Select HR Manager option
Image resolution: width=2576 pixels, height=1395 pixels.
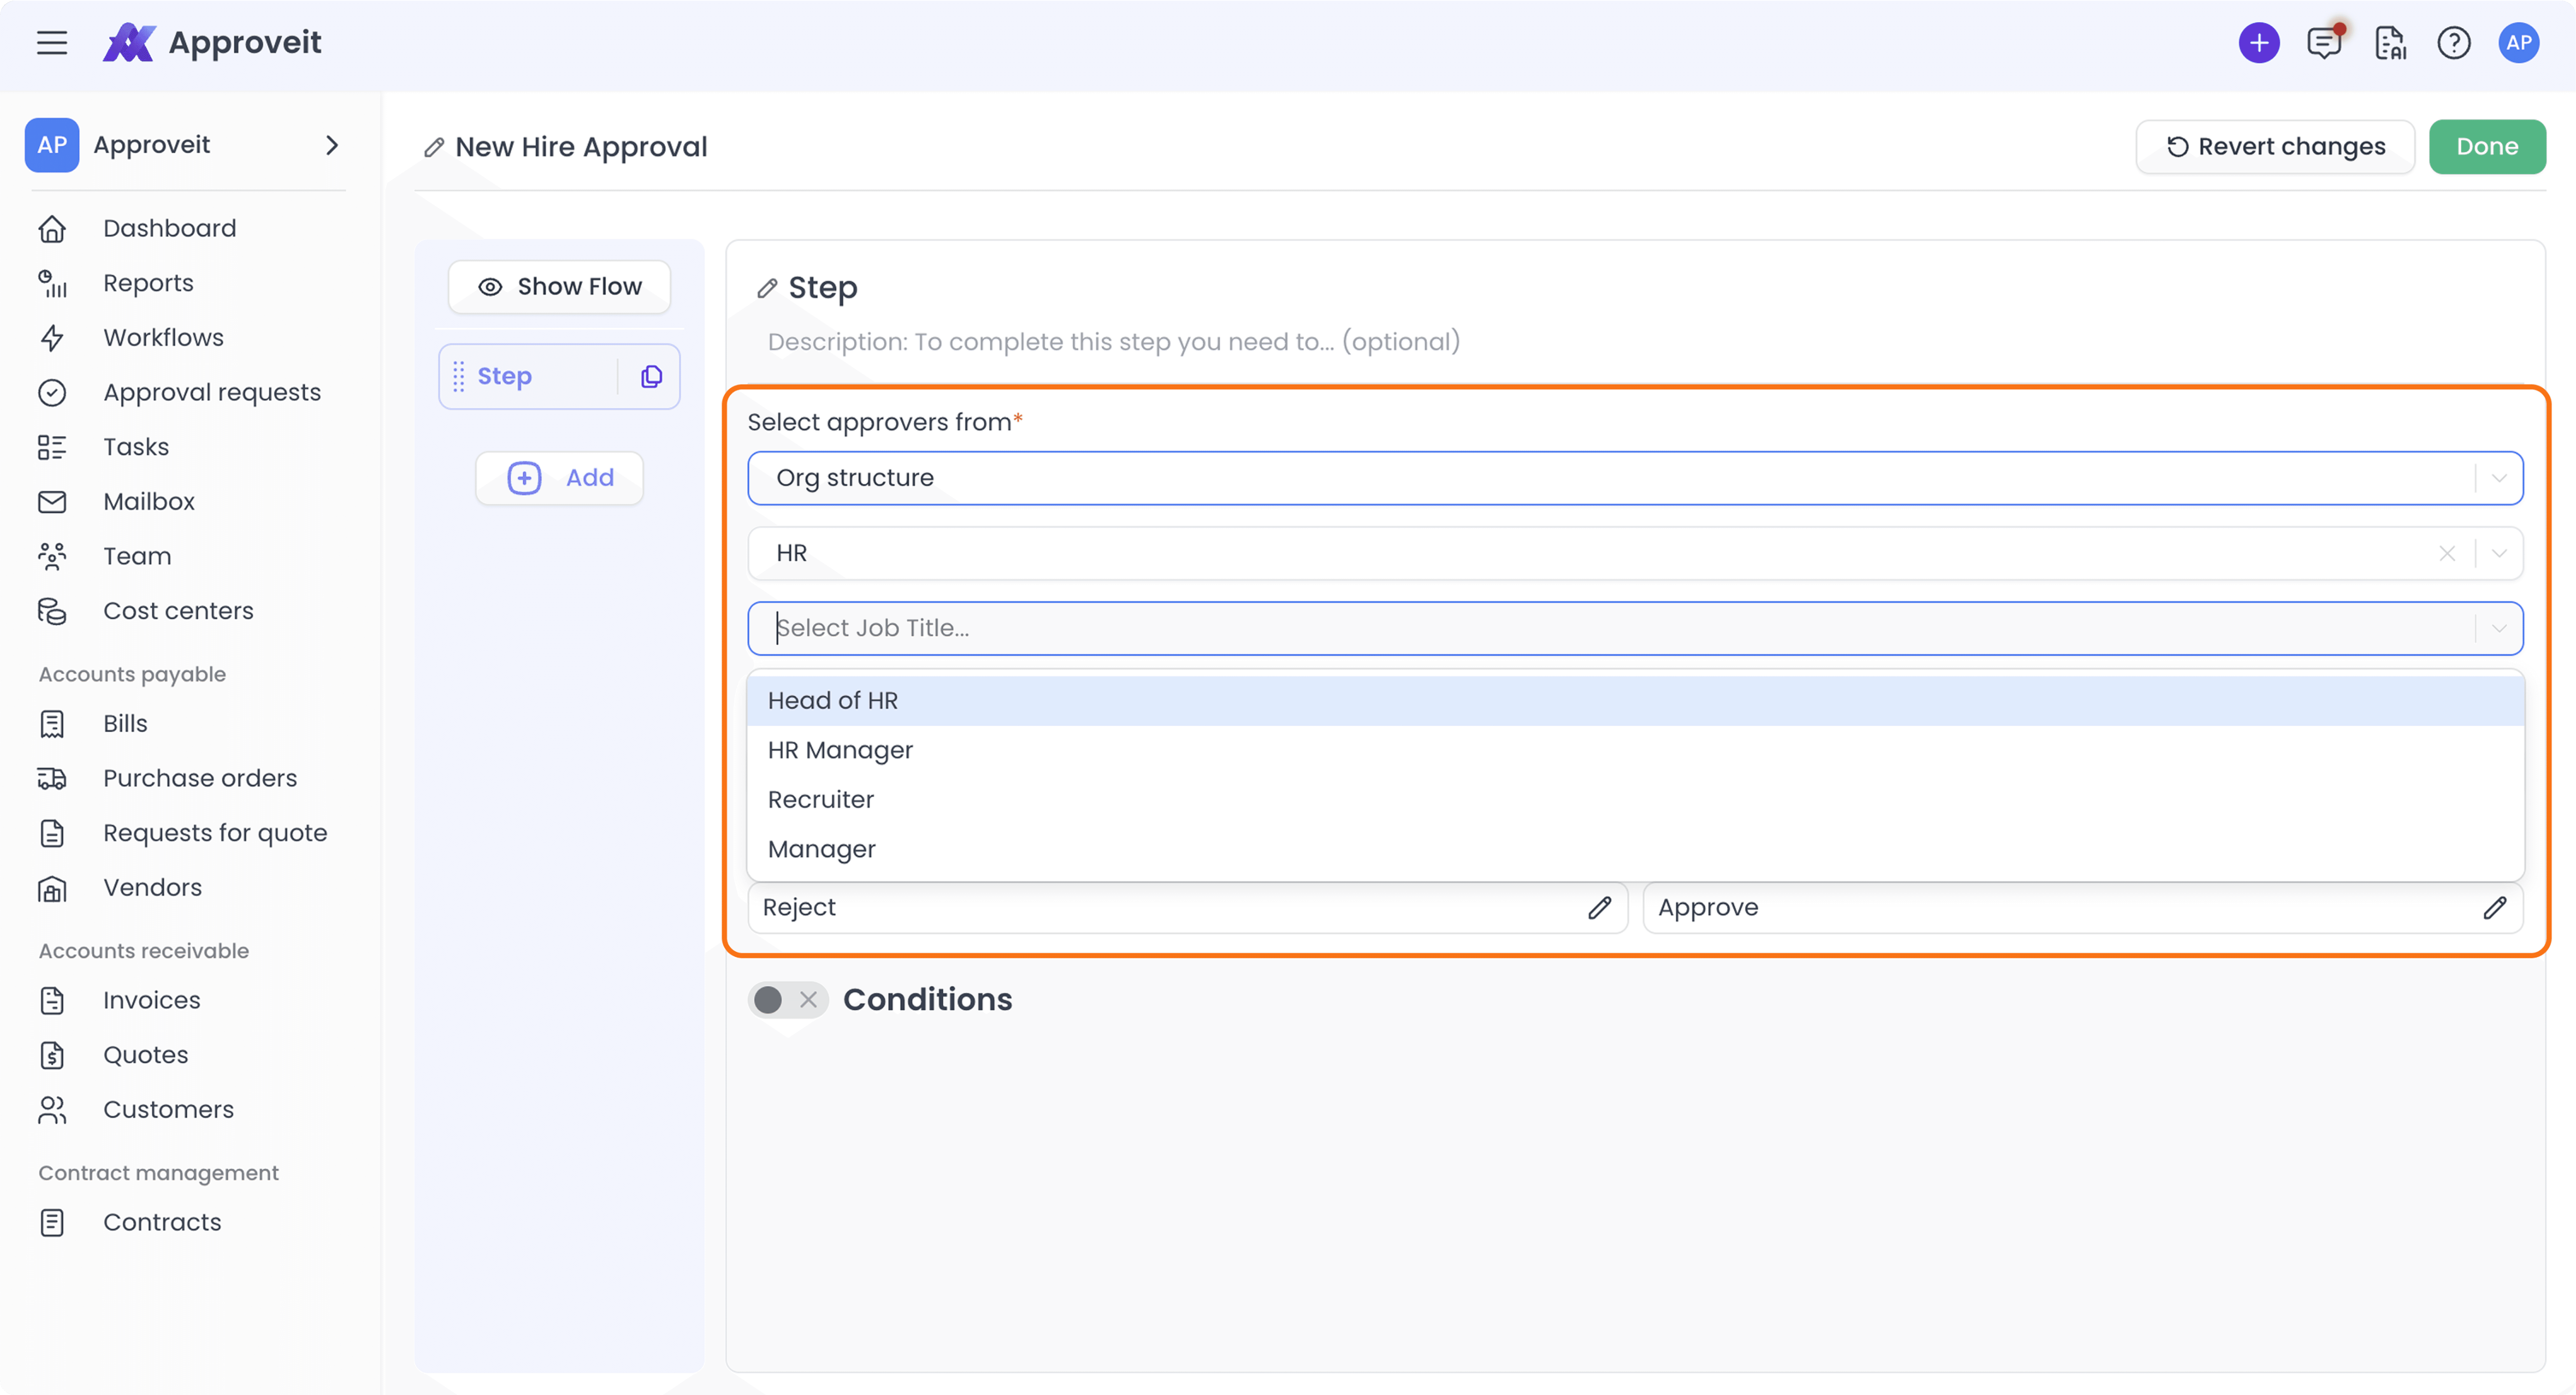[x=1635, y=750]
